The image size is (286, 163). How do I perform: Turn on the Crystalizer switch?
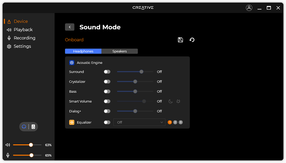[107, 81]
